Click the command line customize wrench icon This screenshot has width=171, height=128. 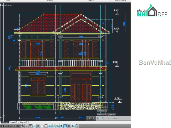click(93, 118)
